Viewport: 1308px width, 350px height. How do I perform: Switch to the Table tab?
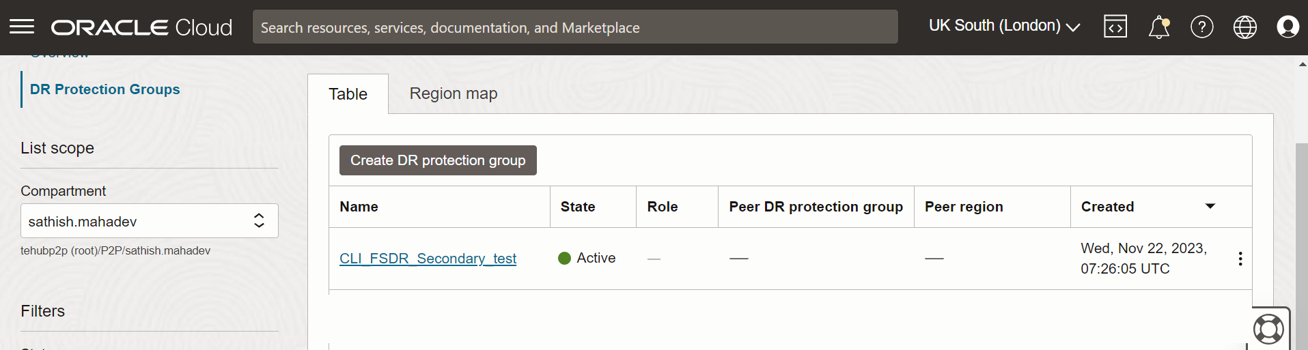pos(348,94)
